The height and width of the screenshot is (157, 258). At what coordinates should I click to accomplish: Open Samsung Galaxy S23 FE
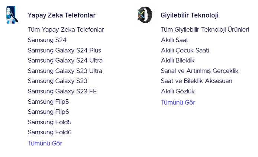[x=62, y=91]
